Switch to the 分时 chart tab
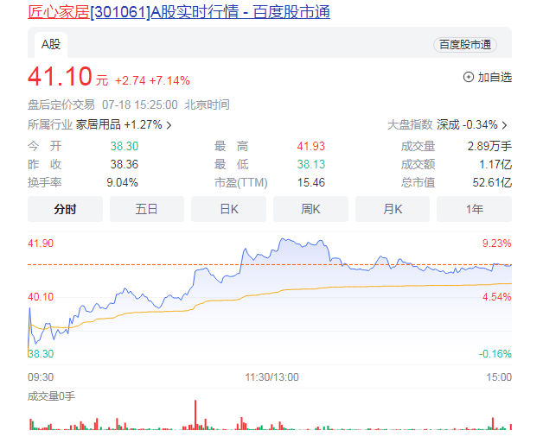The image size is (543, 443). (65, 209)
